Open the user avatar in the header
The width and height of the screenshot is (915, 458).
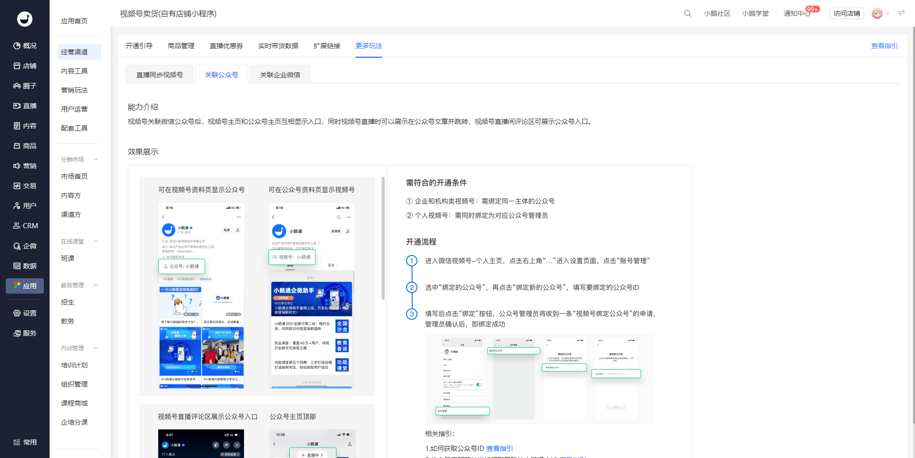tap(877, 13)
